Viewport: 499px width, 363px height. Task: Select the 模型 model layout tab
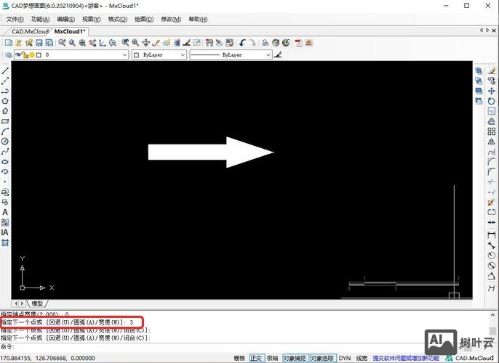click(36, 303)
